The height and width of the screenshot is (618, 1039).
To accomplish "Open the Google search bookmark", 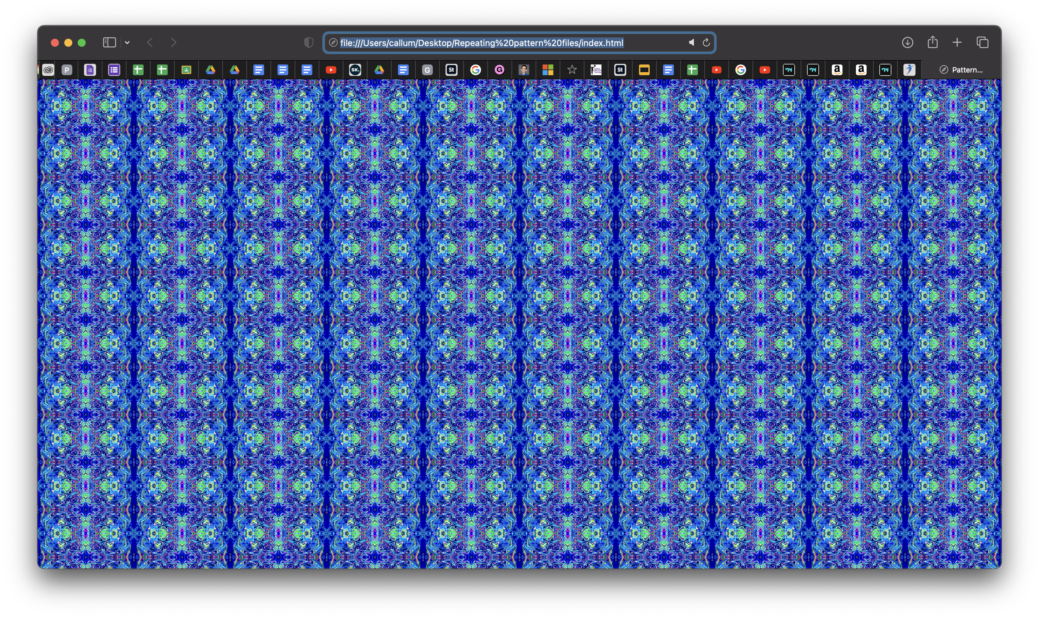I will [476, 69].
